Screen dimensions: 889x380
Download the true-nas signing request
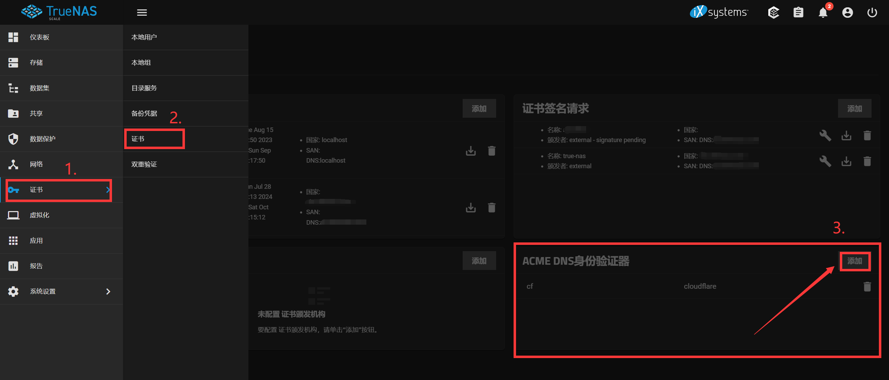[846, 161]
